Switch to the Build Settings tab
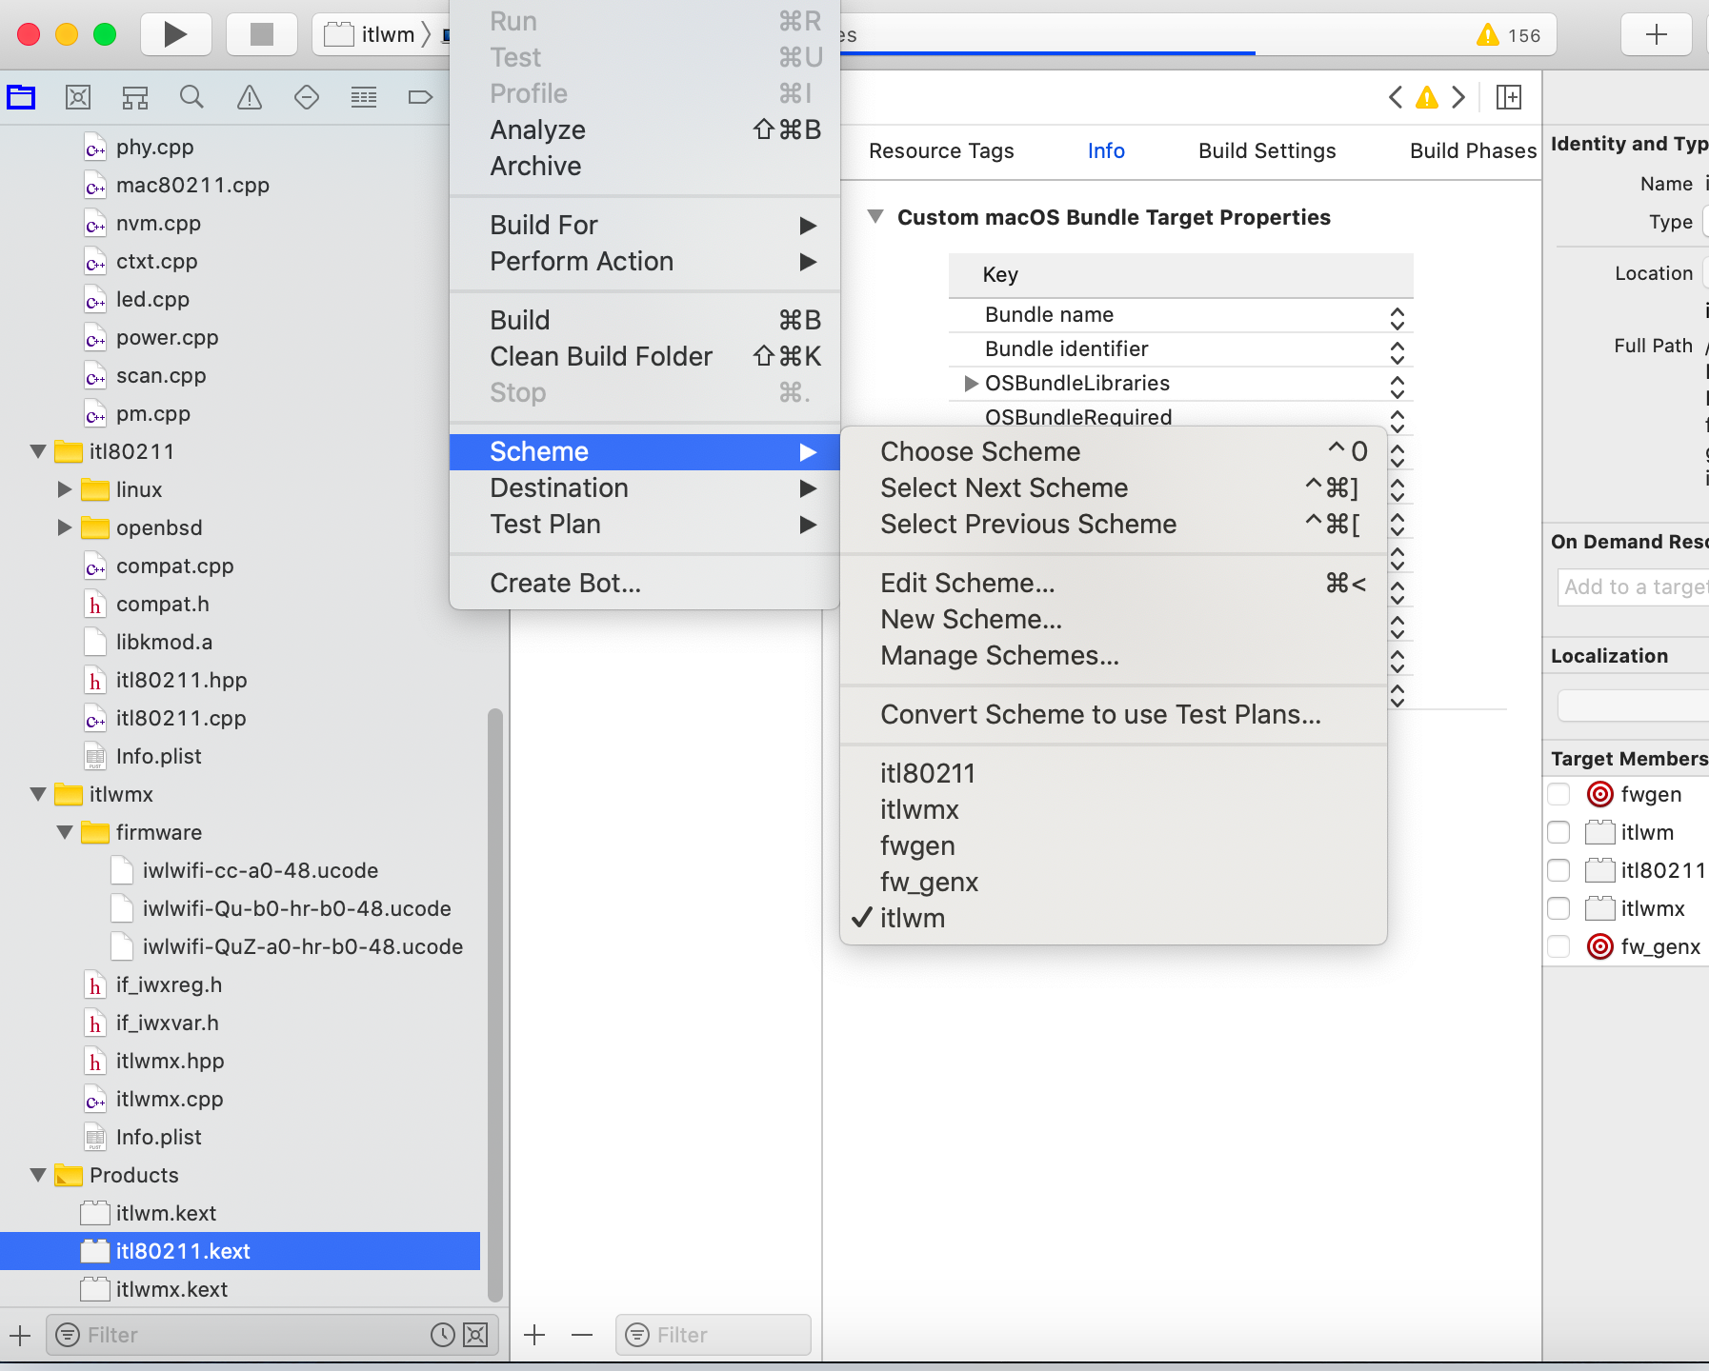The width and height of the screenshot is (1709, 1371). (1266, 150)
